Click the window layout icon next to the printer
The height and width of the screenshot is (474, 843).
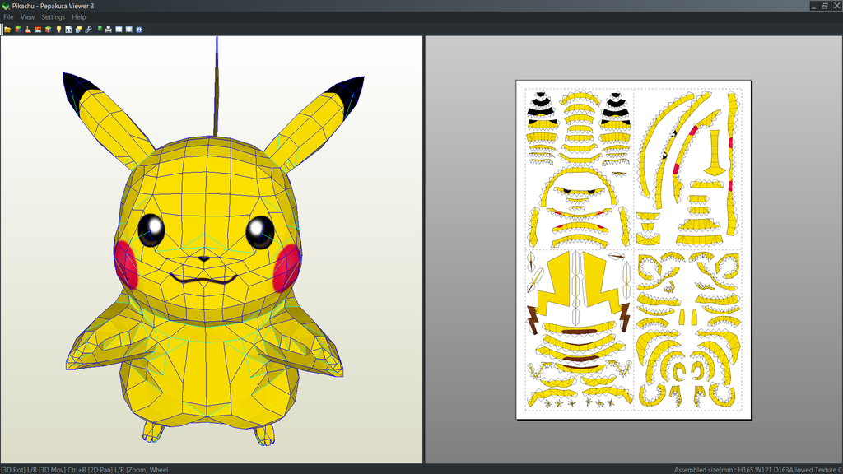[x=119, y=30]
